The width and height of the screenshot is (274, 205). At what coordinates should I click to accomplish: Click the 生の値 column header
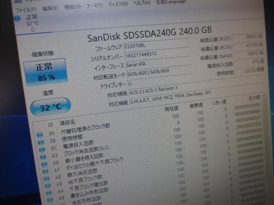point(254,97)
